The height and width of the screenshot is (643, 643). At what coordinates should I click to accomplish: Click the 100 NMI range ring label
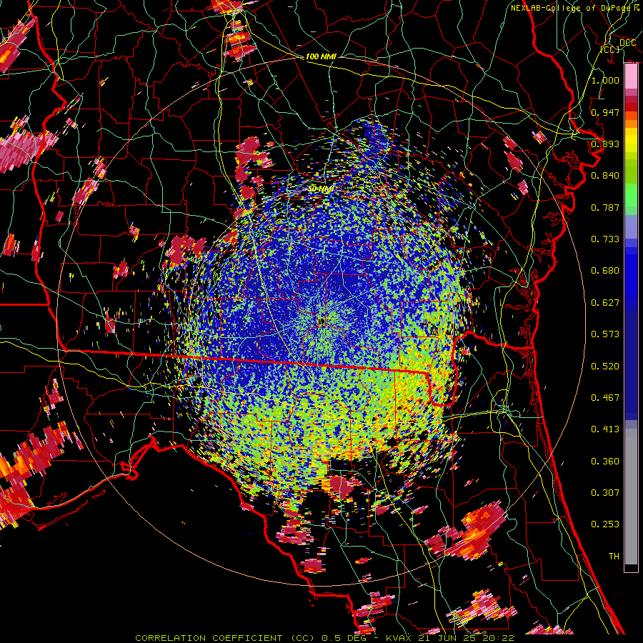[x=321, y=56]
